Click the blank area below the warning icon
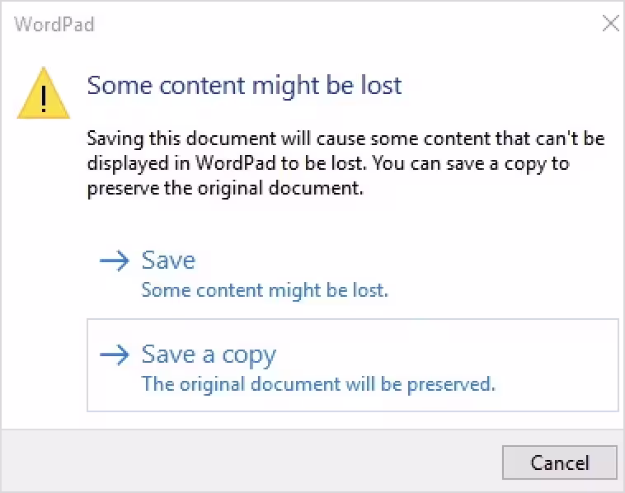Image resolution: width=625 pixels, height=493 pixels. tap(43, 247)
